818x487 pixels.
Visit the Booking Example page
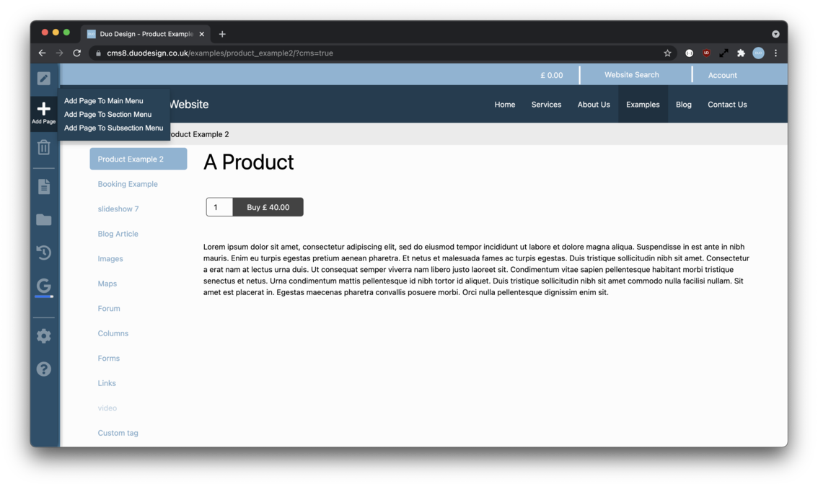click(x=128, y=184)
